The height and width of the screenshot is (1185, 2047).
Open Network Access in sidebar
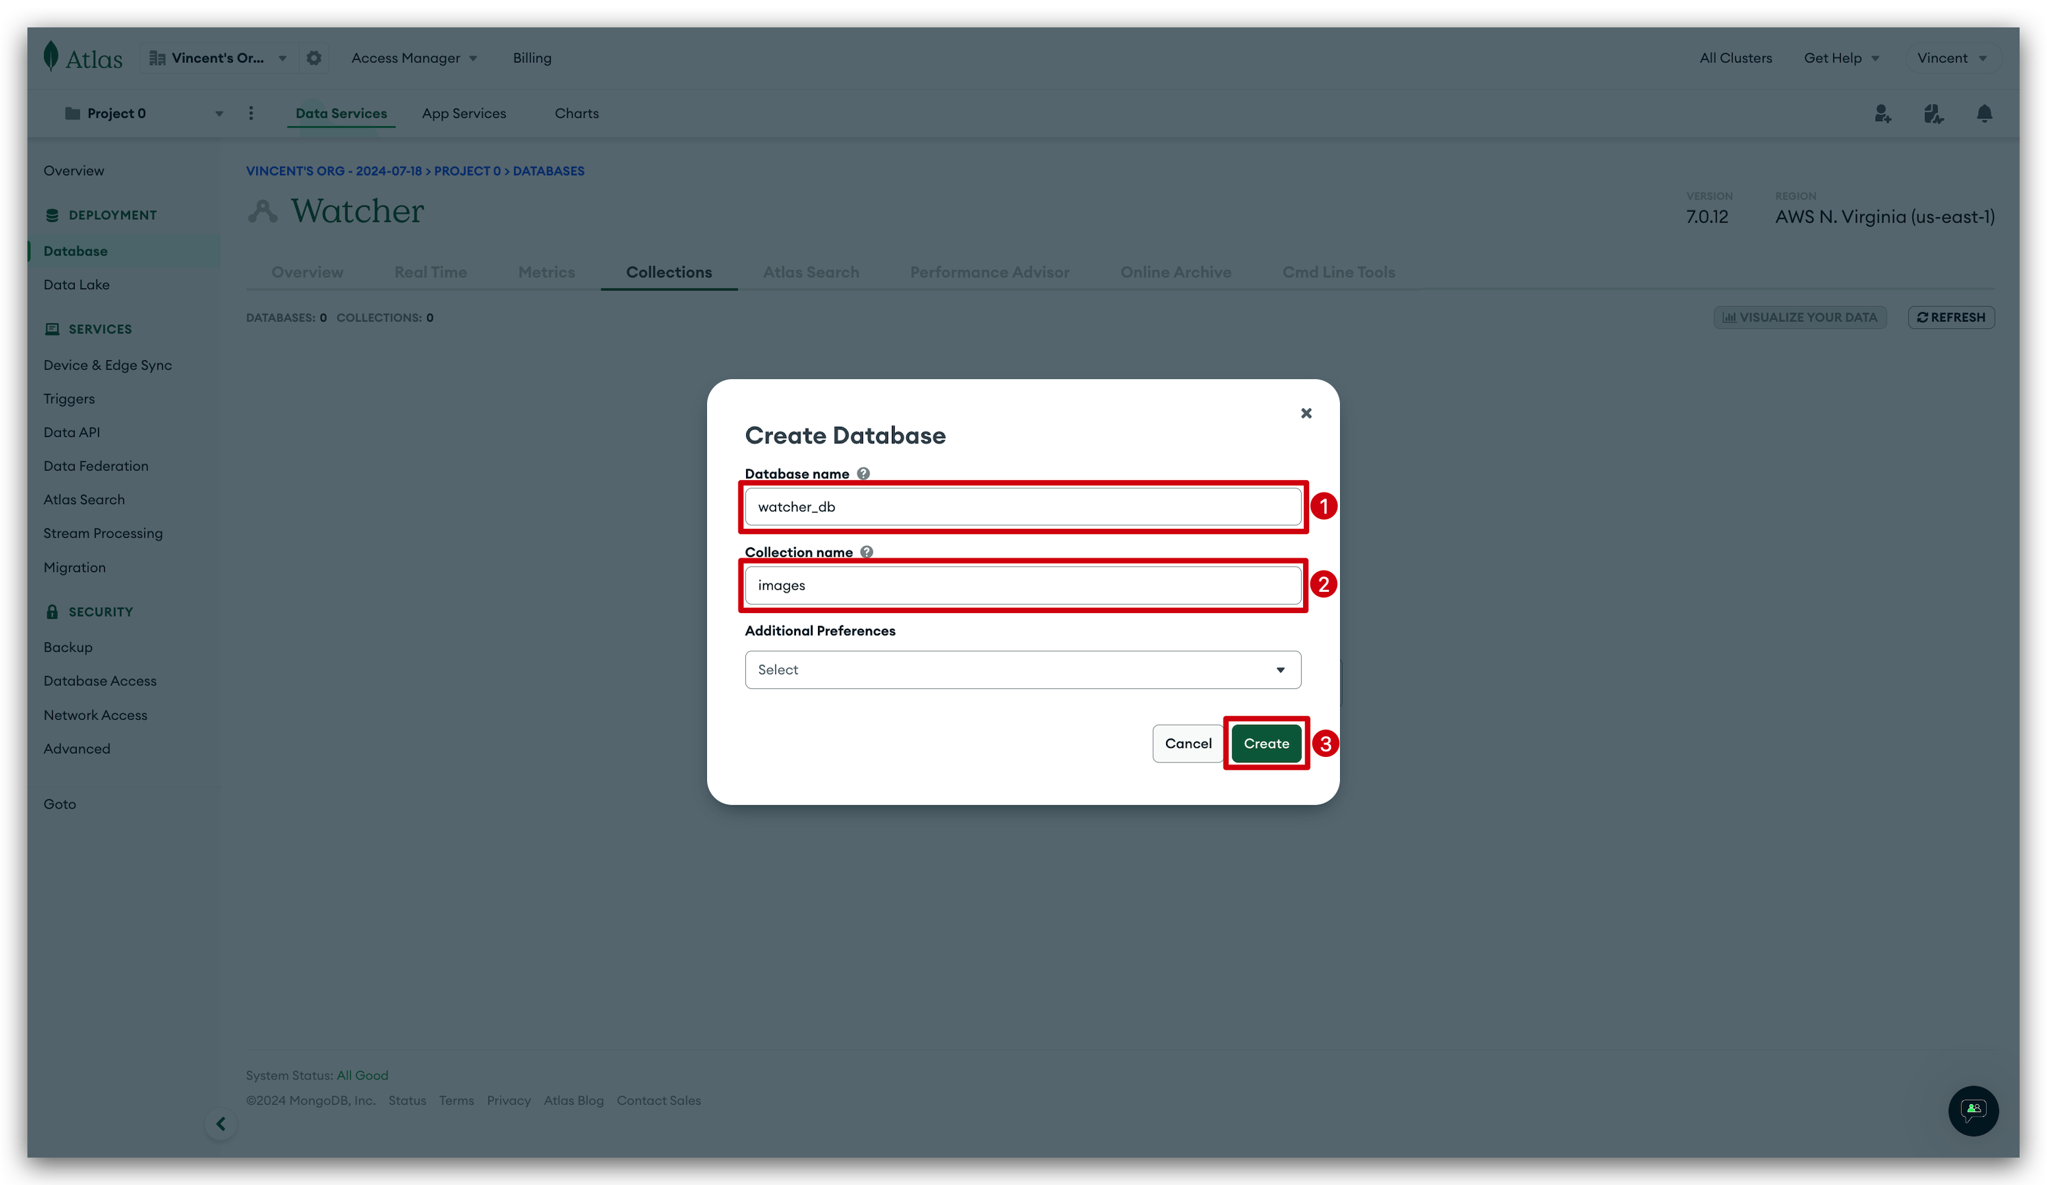click(96, 714)
